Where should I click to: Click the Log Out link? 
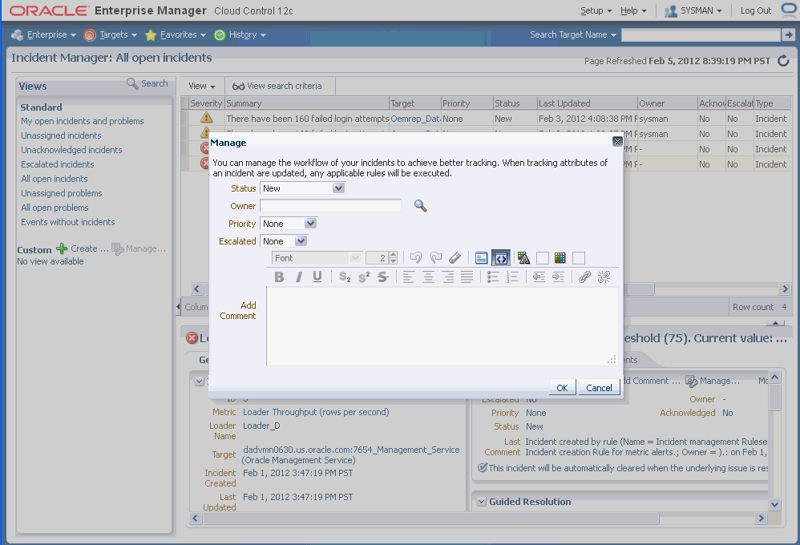[x=756, y=10]
